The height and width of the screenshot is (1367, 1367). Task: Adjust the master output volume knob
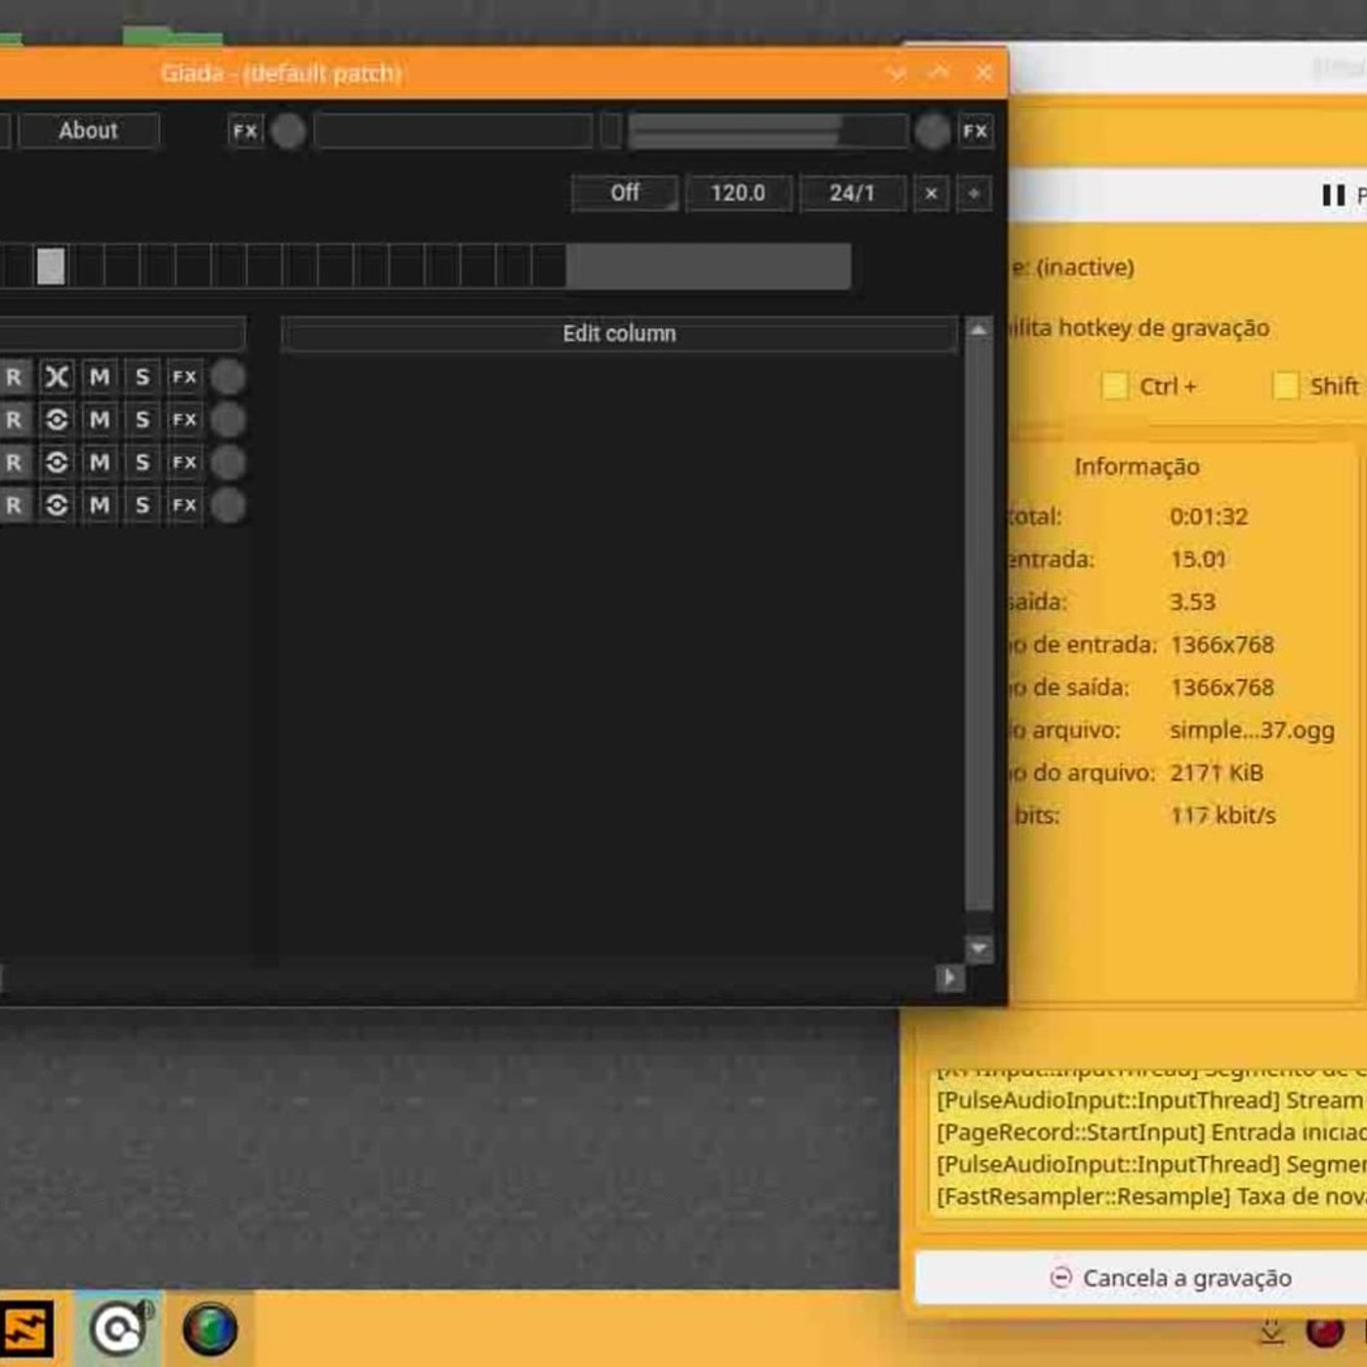click(932, 131)
